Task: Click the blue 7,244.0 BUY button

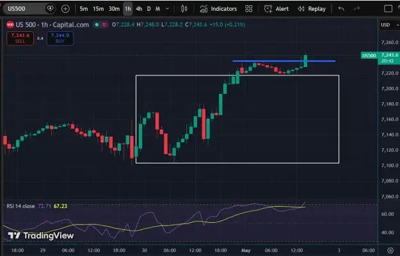Action: click(x=60, y=38)
